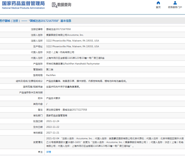Screen dimensions: 185x156
Task: Click the 代理人名称 label cell
Action: click(37, 52)
